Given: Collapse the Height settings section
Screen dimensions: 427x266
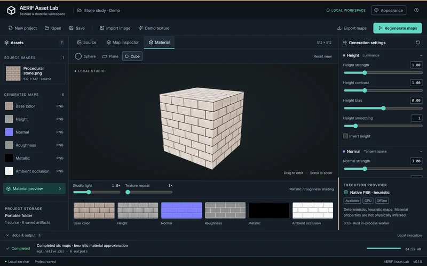Looking at the screenshot, I should pyautogui.click(x=421, y=55).
